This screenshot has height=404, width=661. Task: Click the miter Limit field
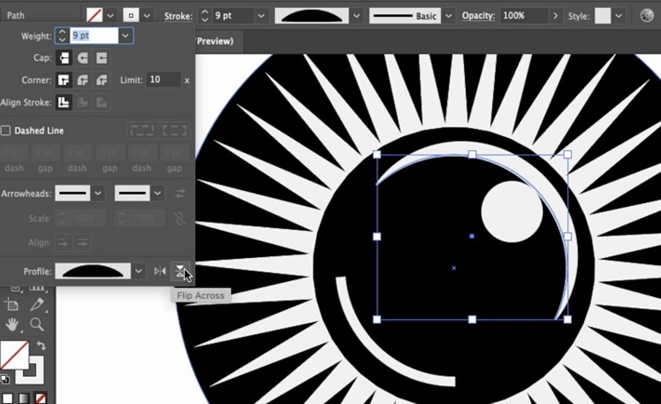(163, 80)
